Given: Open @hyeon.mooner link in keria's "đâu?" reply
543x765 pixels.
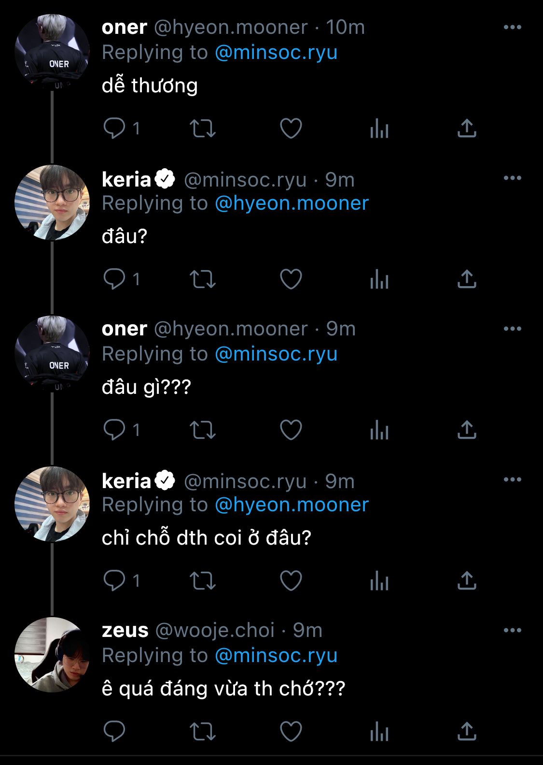Looking at the screenshot, I should (x=292, y=203).
